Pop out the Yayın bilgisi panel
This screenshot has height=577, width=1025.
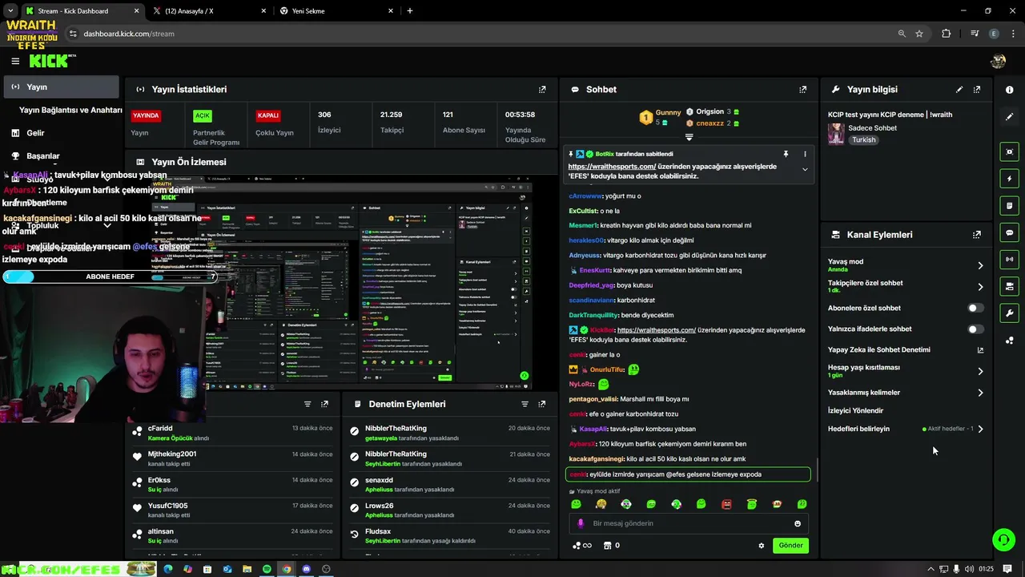click(977, 90)
